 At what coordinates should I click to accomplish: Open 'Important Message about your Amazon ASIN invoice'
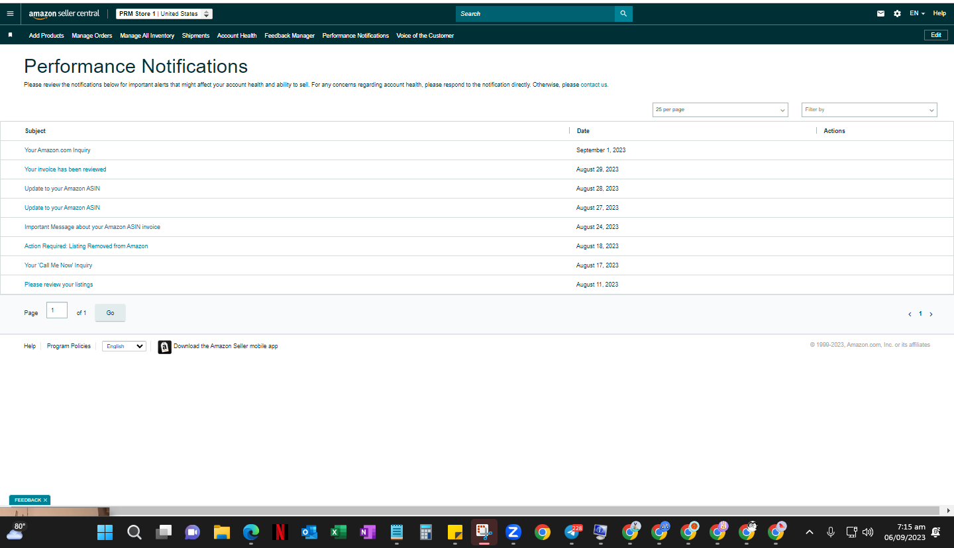93,227
